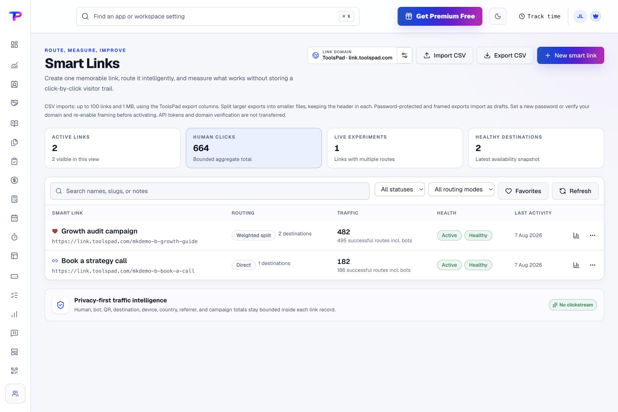Screen dimensions: 618x412
Task: Click Import CSV
Action: pyautogui.click(x=445, y=55)
